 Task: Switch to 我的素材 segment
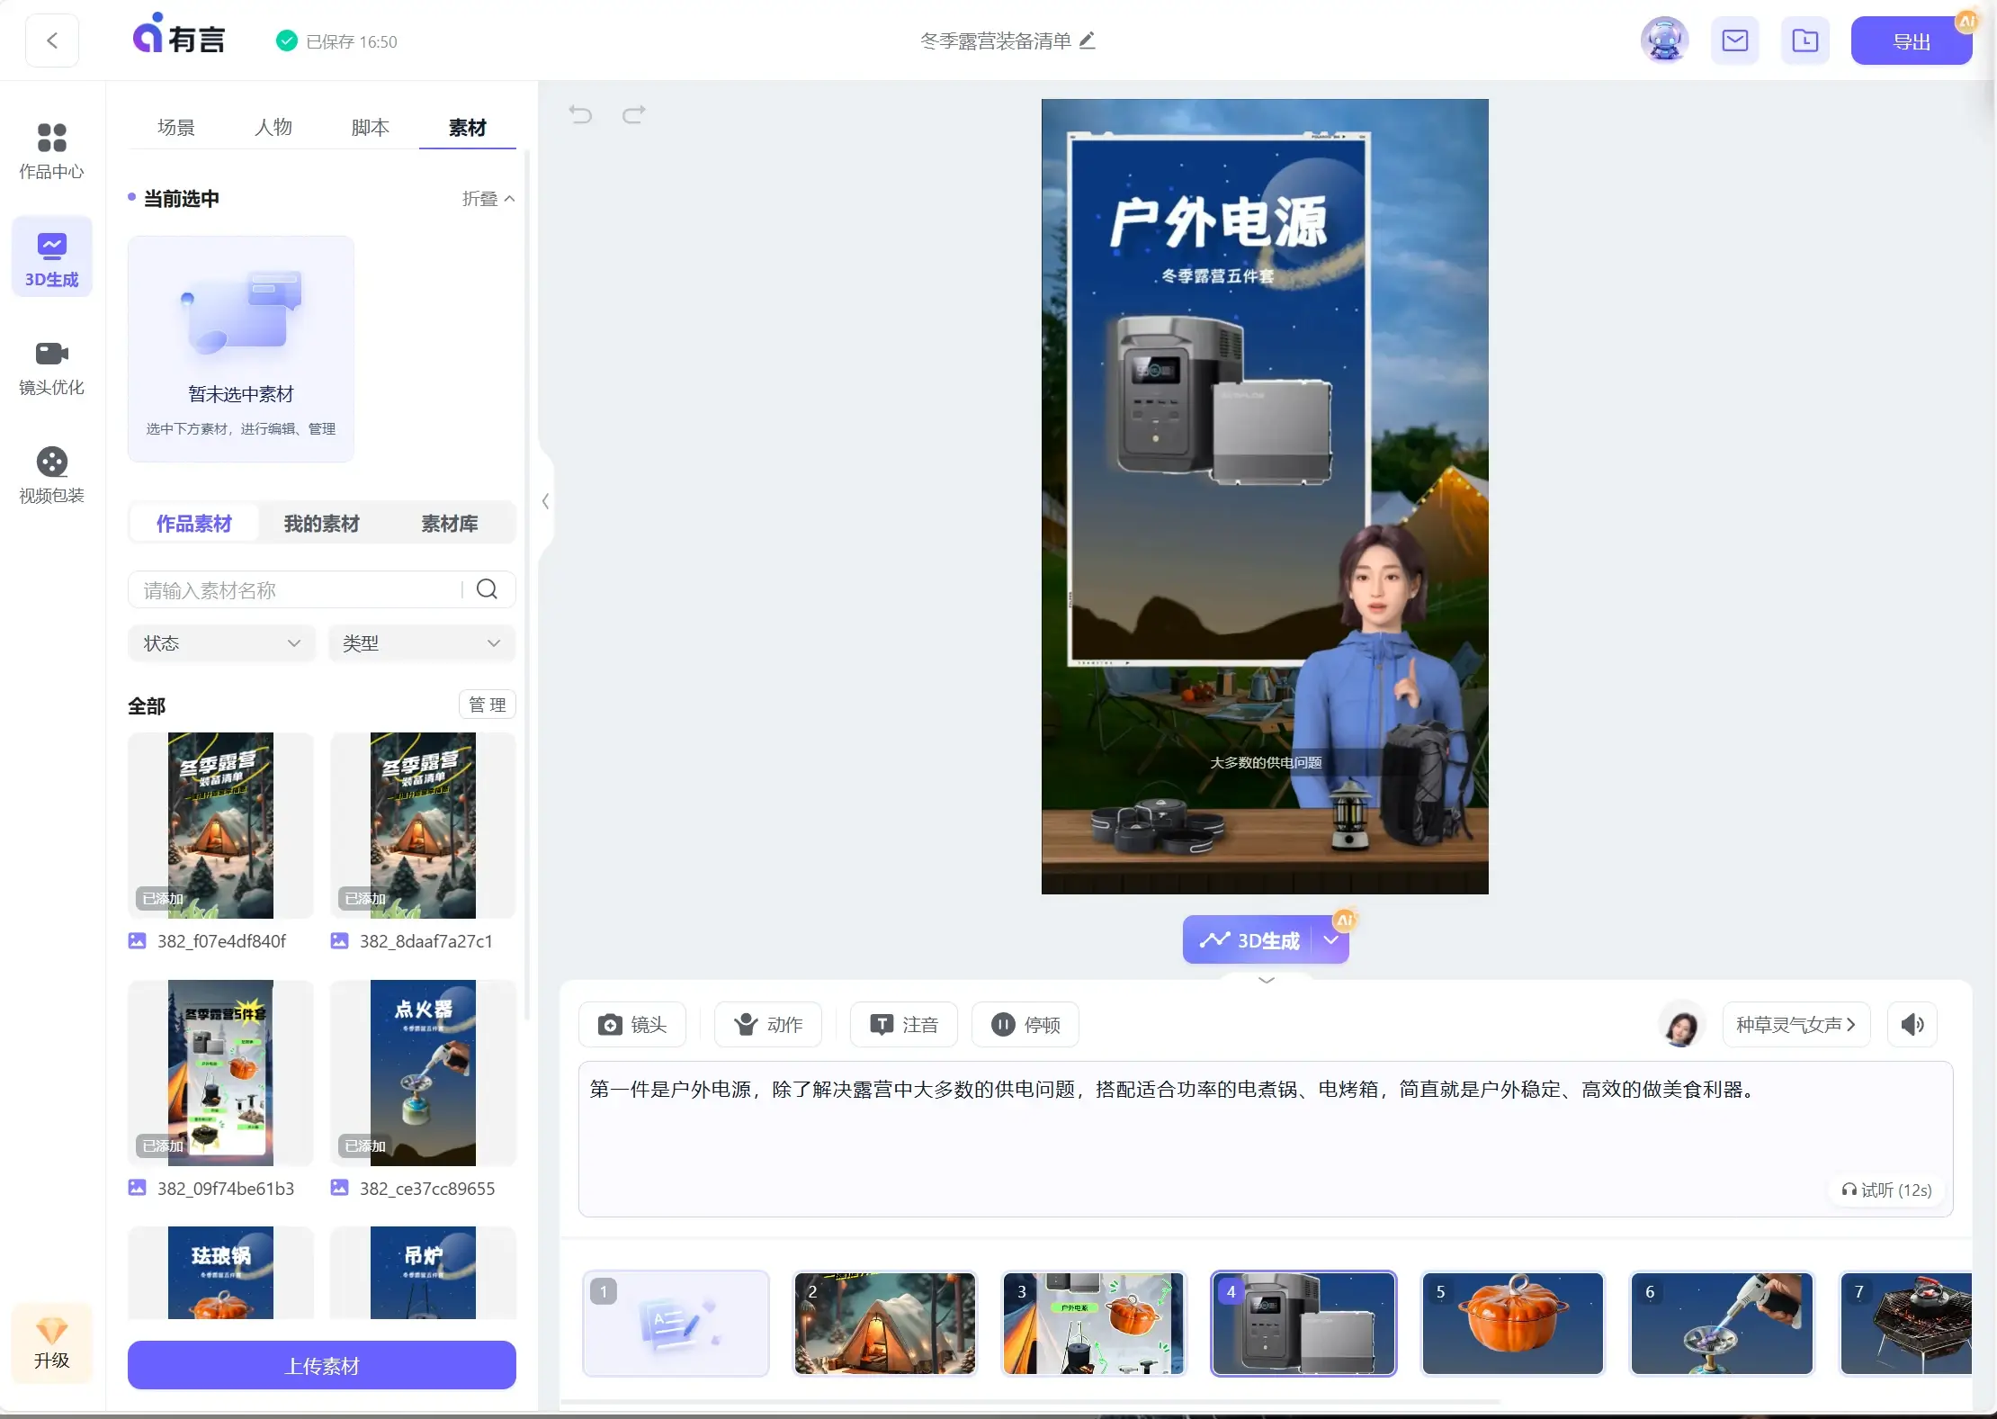coord(321,524)
